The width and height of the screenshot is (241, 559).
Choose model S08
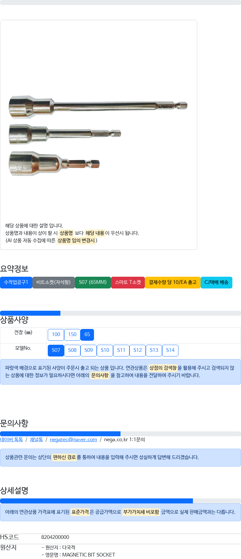click(72, 350)
